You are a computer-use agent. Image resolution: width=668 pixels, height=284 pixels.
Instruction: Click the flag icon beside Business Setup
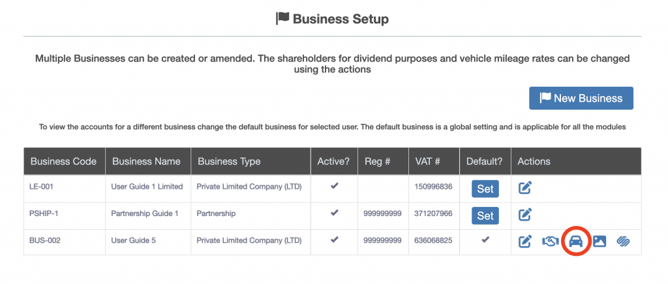282,19
